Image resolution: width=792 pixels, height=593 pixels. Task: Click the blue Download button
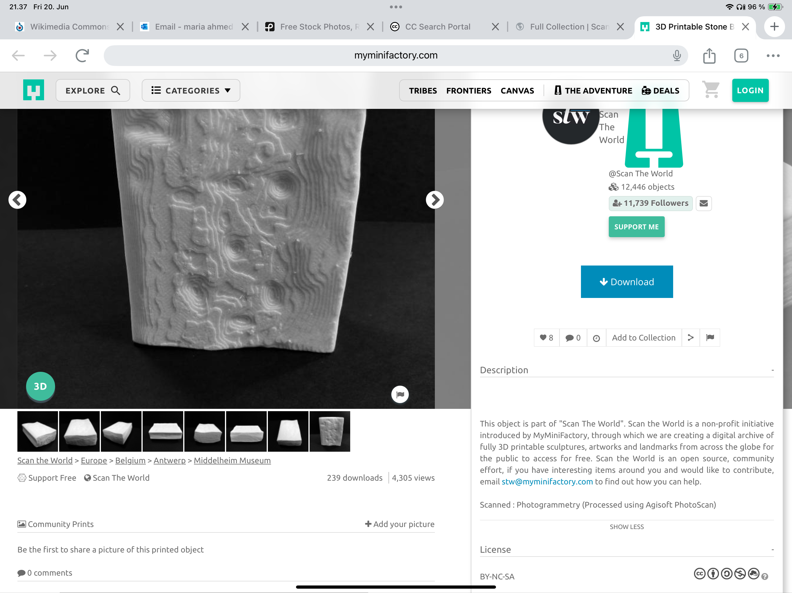point(626,282)
